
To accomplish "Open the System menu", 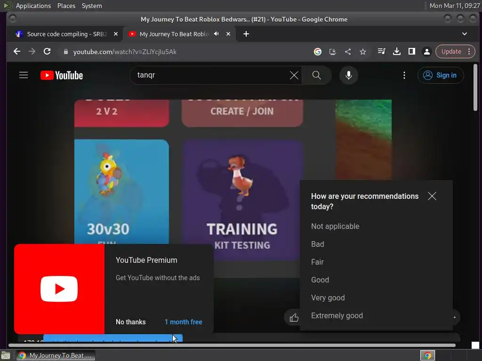I will click(x=92, y=6).
